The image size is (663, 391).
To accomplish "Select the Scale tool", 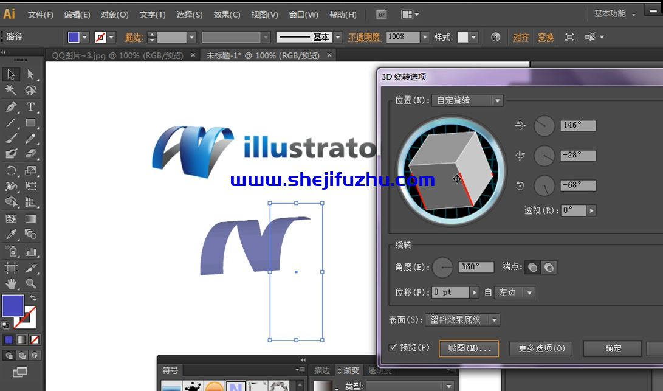I will click(x=30, y=170).
